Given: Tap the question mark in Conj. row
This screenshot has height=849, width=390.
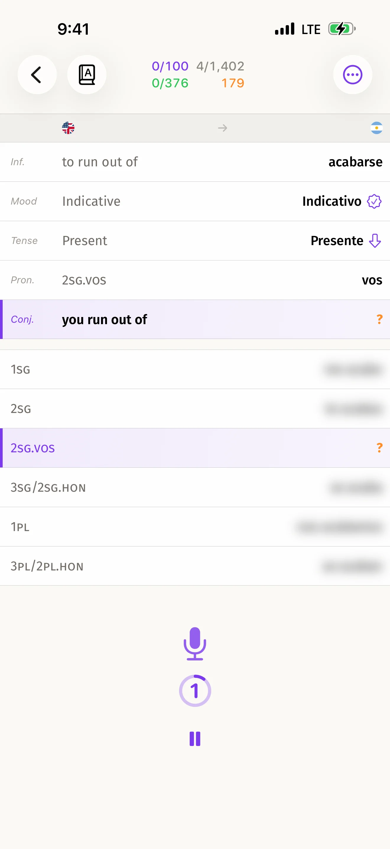Looking at the screenshot, I should 379,319.
